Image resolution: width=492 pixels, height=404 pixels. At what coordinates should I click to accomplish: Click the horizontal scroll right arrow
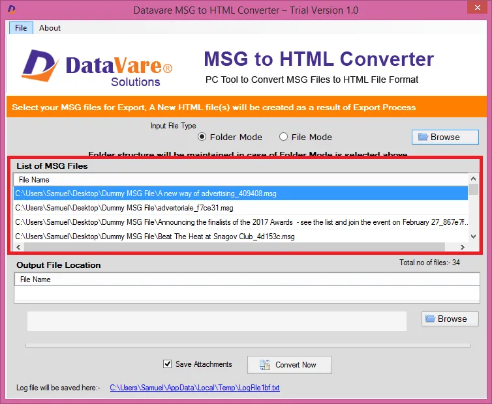(x=462, y=247)
